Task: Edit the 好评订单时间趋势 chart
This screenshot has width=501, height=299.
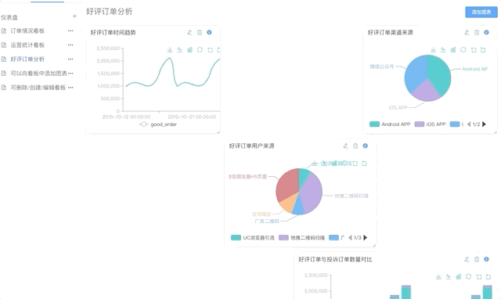Action: (x=189, y=32)
